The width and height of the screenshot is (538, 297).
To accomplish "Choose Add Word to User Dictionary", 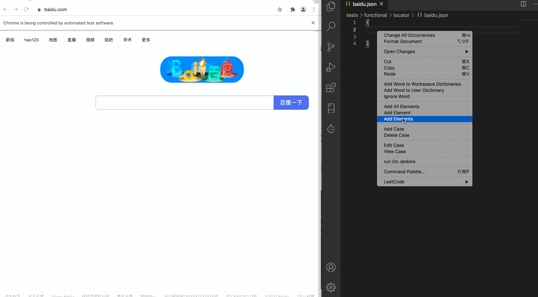I will 425,90.
